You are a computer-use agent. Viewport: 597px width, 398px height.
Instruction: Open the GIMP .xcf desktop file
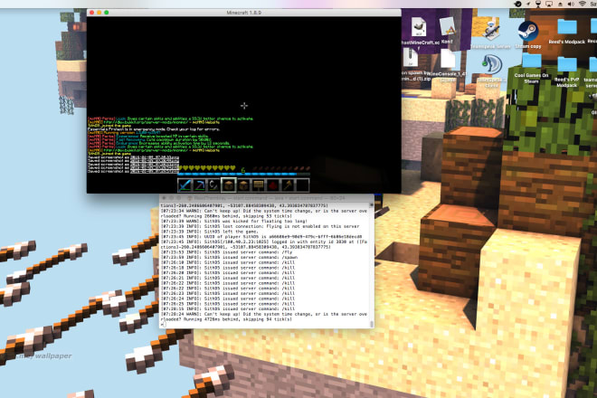(x=419, y=27)
